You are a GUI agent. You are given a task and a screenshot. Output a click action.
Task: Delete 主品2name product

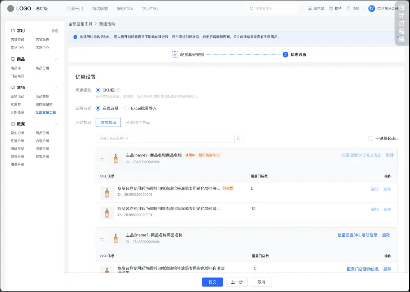[x=386, y=235]
